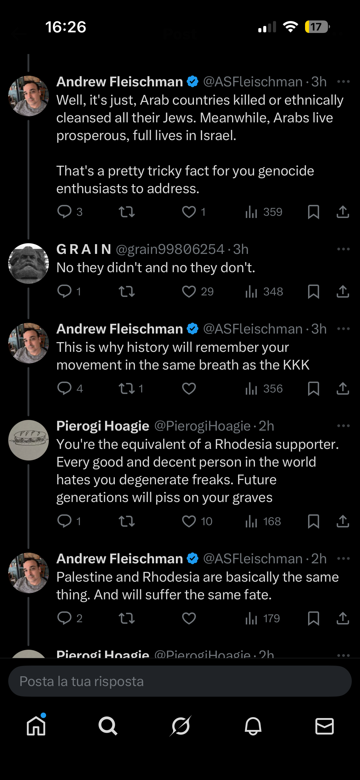The width and height of the screenshot is (360, 780).
Task: Open more options on GRAIN's tweet
Action: tap(344, 249)
